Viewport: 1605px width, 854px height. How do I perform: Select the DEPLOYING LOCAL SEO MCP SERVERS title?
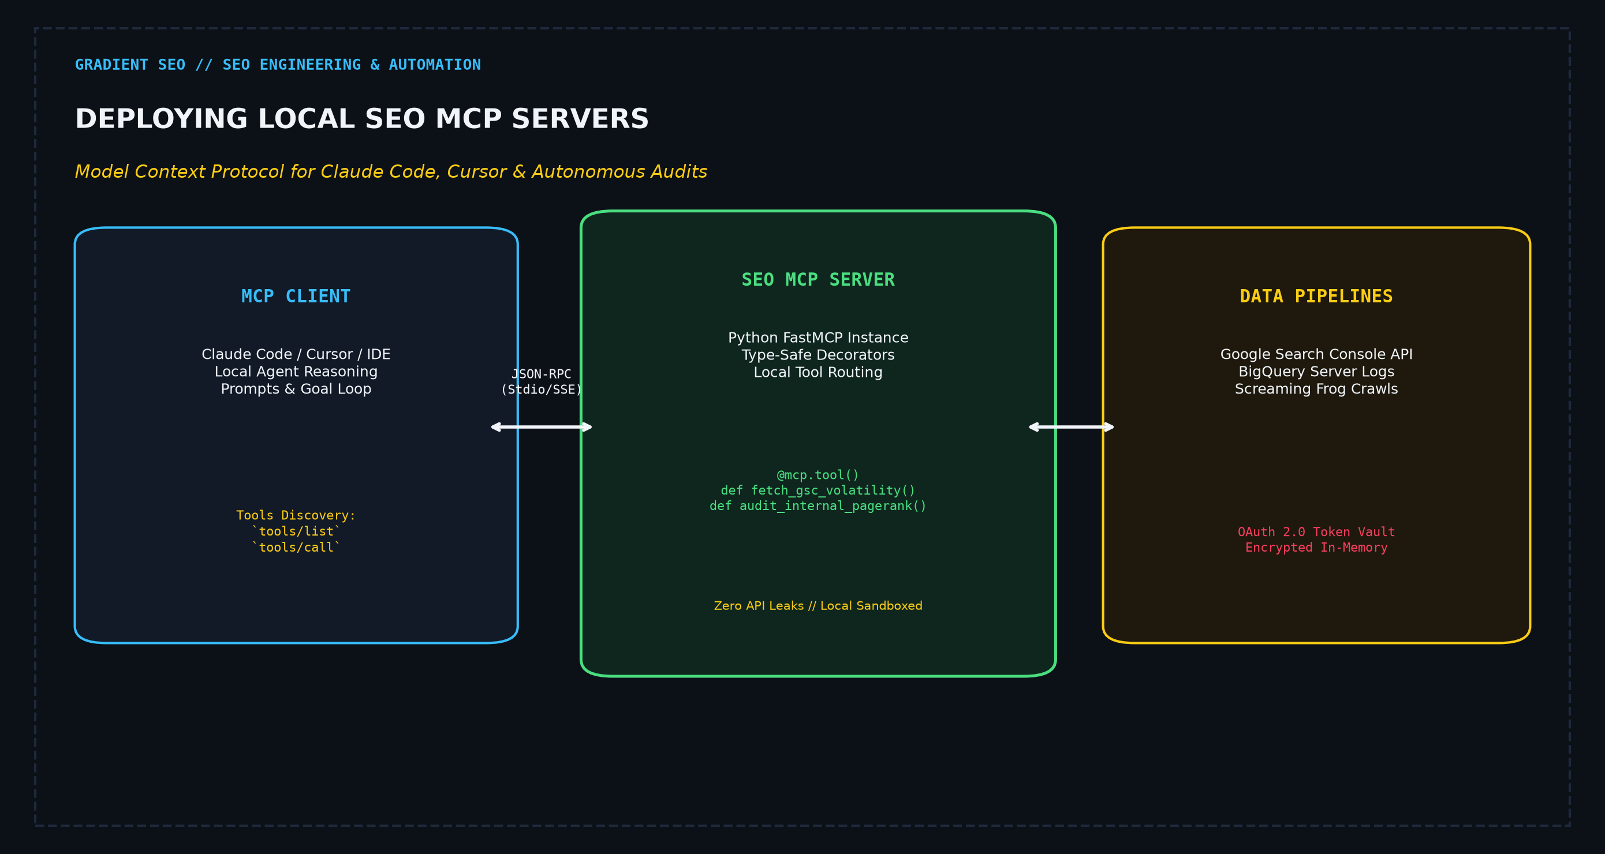[x=362, y=119]
